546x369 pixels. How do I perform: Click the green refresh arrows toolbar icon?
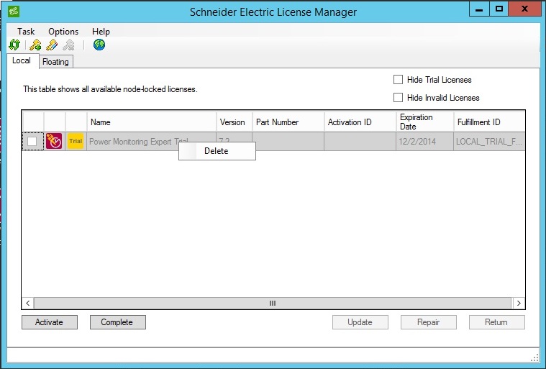pyautogui.click(x=14, y=45)
